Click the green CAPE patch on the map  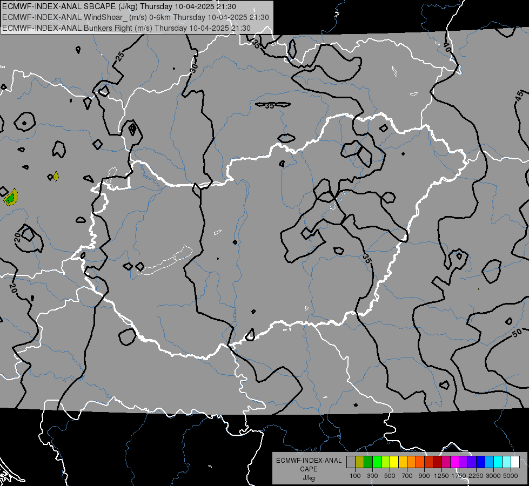pos(10,198)
